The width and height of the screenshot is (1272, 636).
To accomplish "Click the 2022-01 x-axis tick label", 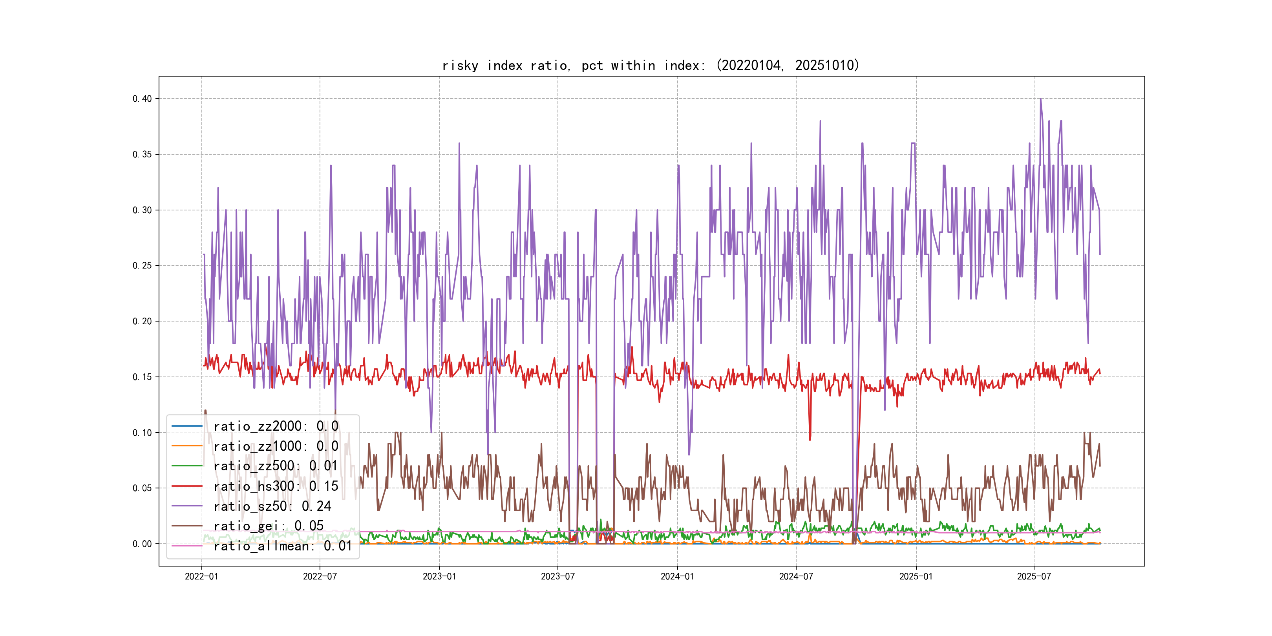I will click(x=201, y=576).
